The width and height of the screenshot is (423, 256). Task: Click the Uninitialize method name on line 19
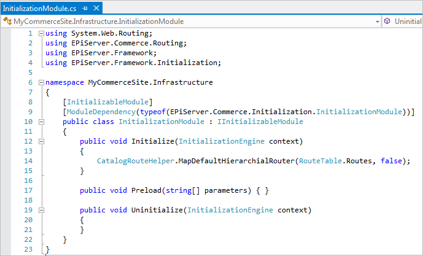click(x=157, y=210)
